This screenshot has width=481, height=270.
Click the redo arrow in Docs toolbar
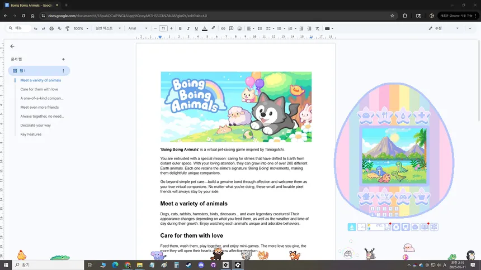43,28
